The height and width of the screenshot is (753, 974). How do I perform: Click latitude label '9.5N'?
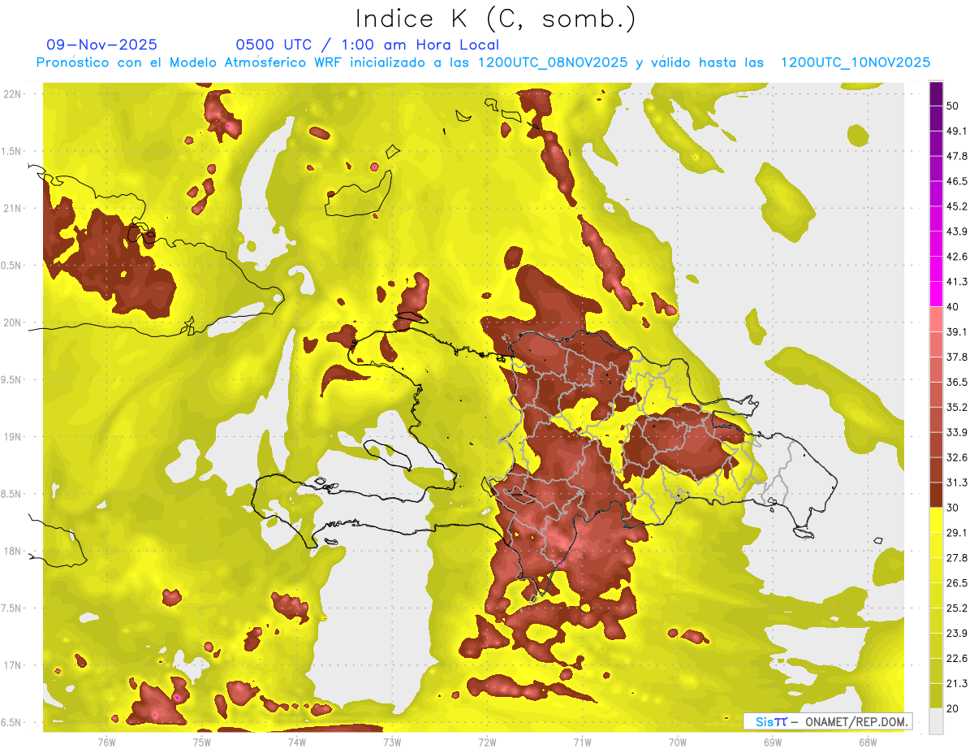11,379
